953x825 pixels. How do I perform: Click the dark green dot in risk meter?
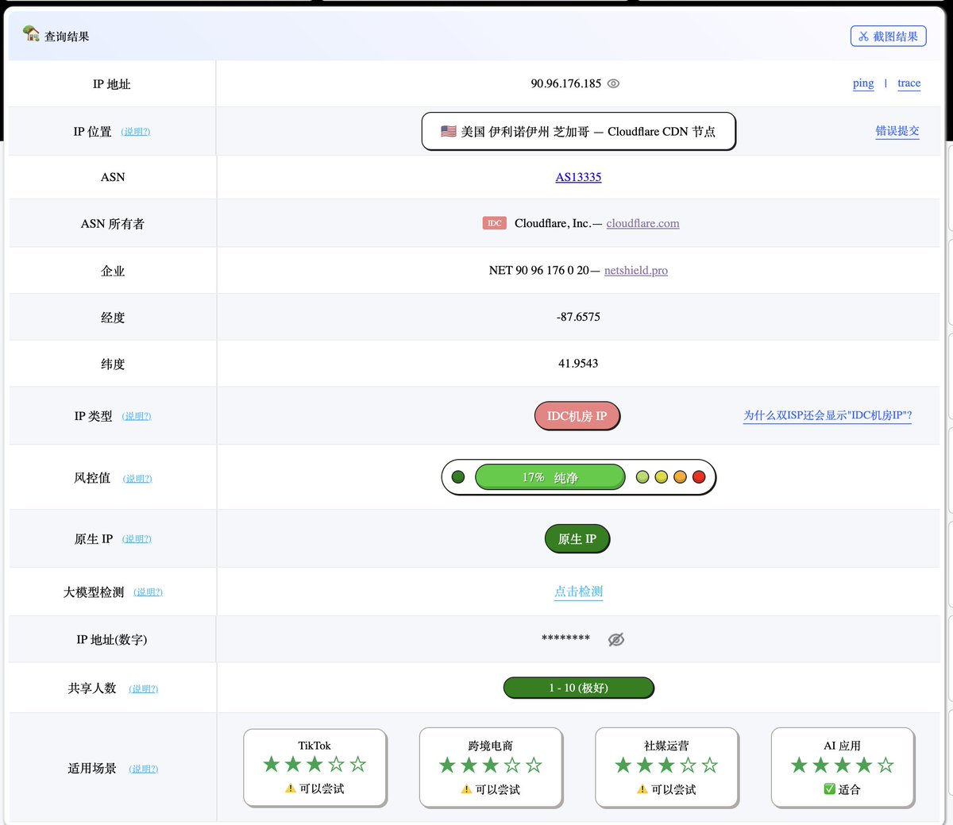457,477
